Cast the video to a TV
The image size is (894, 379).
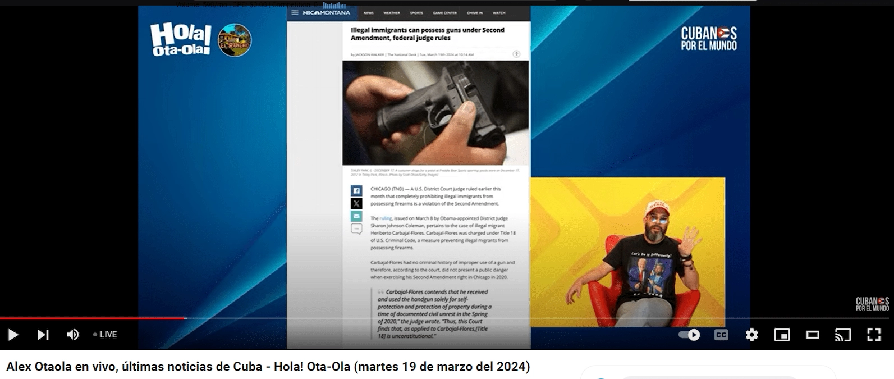pyautogui.click(x=843, y=335)
